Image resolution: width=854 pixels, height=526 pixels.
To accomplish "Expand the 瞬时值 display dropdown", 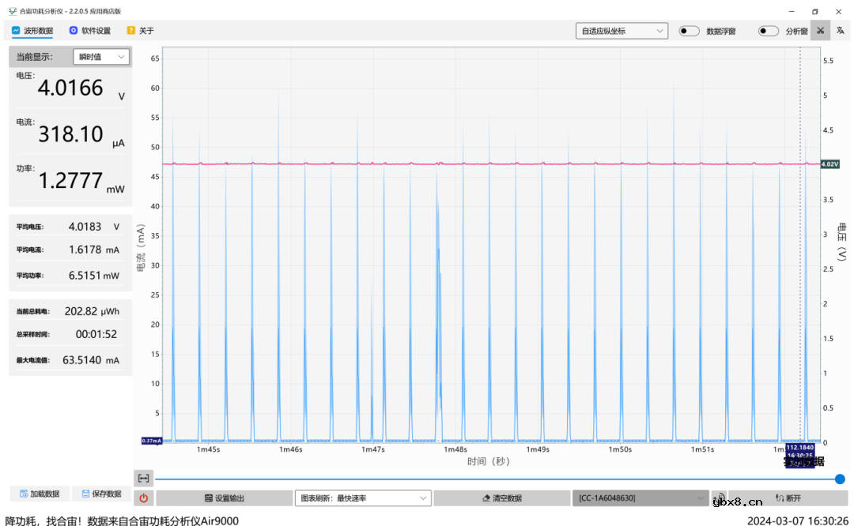I will 101,57.
